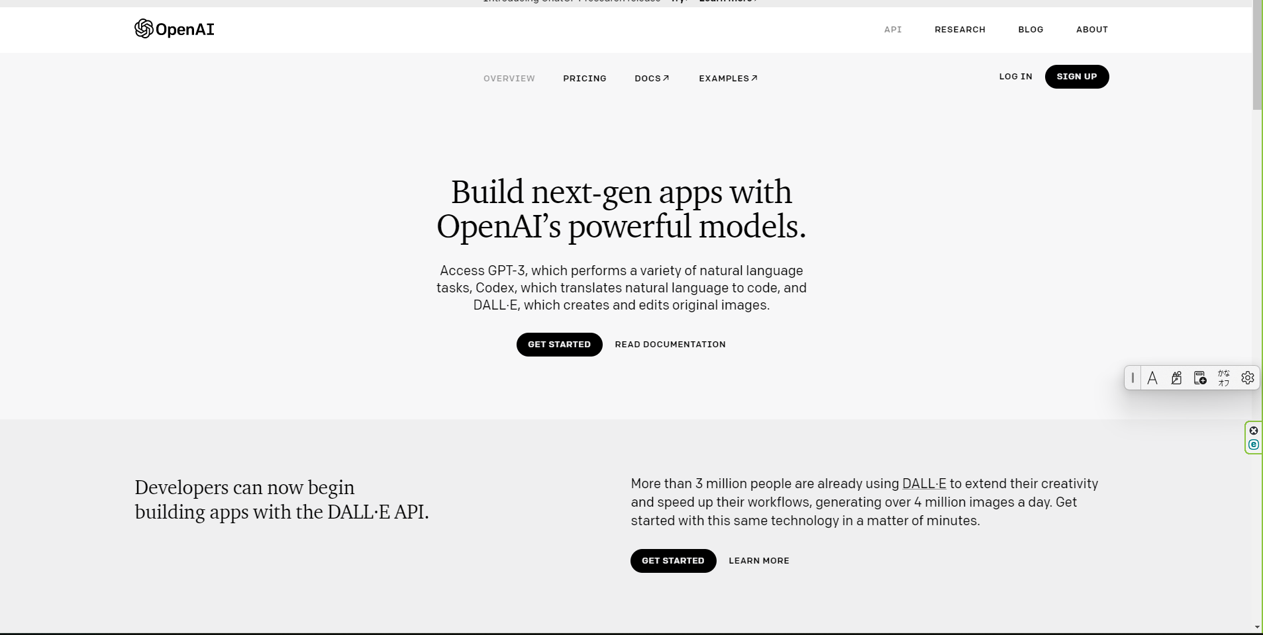The width and height of the screenshot is (1263, 635).
Task: Open the Docs external link
Action: (652, 79)
